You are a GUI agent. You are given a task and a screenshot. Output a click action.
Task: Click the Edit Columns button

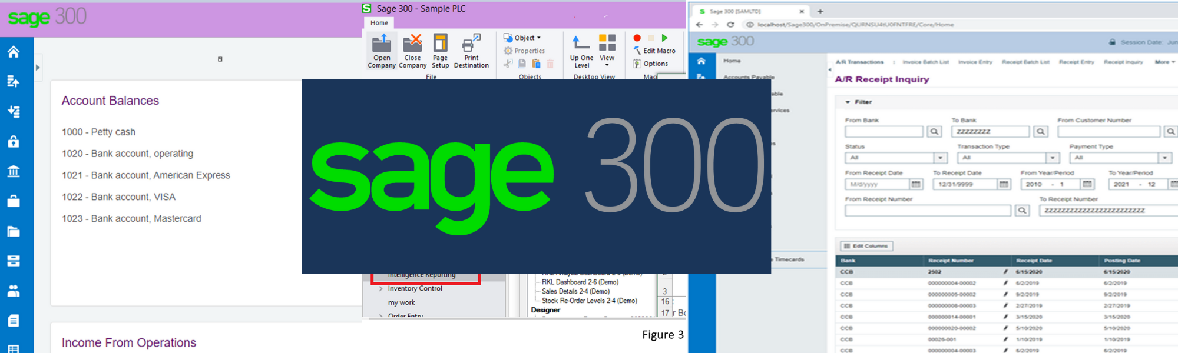pyautogui.click(x=866, y=246)
